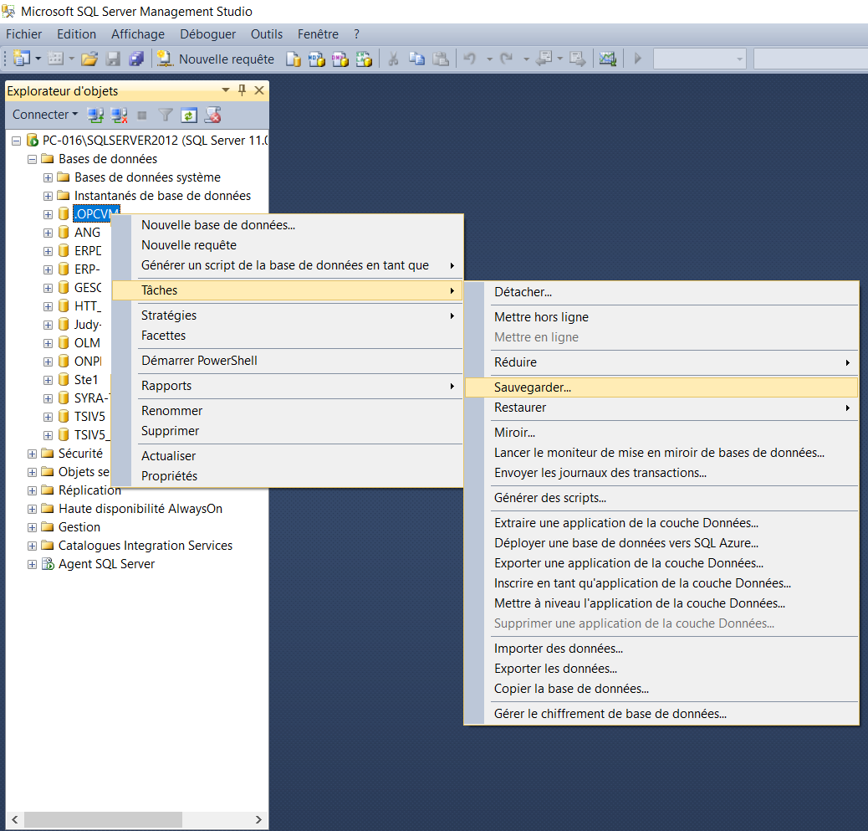868x831 pixels.
Task: Cut with the scissors toolbar icon
Action: click(393, 59)
